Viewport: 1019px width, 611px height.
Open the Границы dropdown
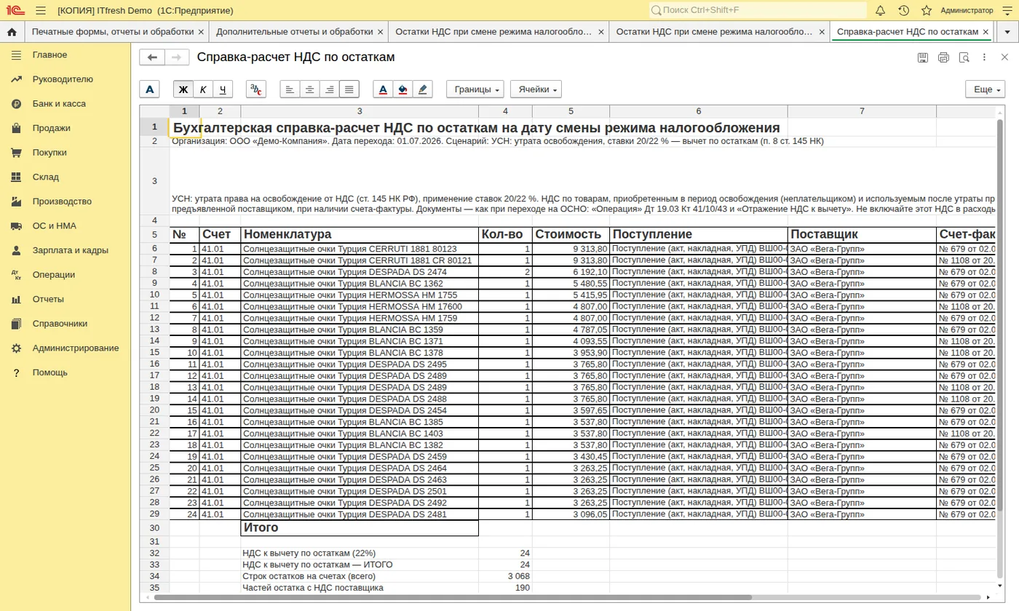pyautogui.click(x=475, y=89)
